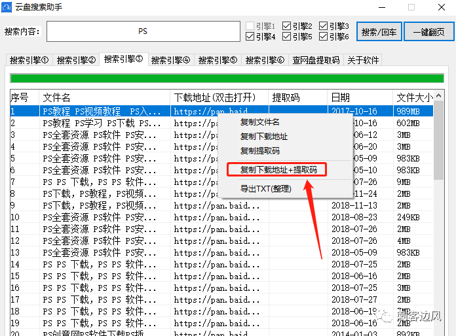
Task: Select file size 602MB in row 2
Action: (x=408, y=123)
